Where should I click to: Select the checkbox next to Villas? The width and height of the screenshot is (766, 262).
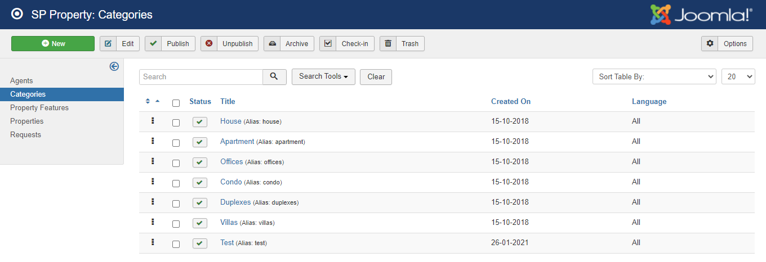tap(176, 224)
